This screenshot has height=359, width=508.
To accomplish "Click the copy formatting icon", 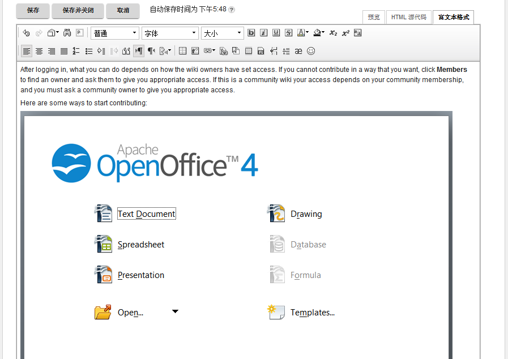I will [x=357, y=33].
